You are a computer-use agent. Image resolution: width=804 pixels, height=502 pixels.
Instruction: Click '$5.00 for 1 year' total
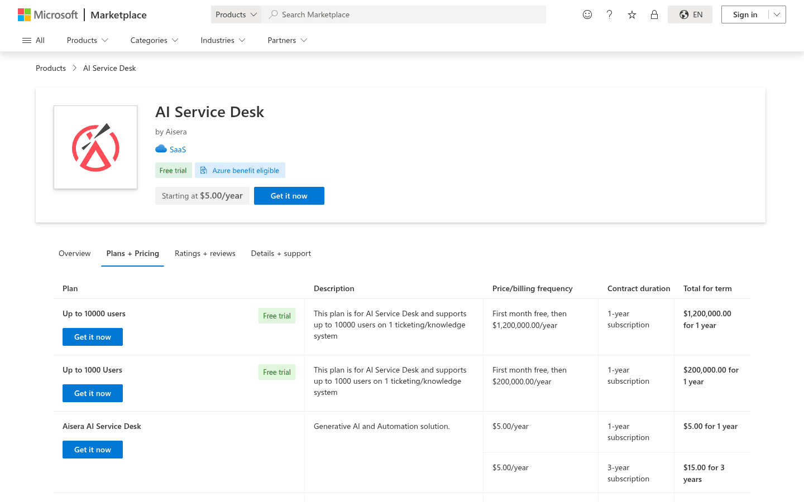click(x=710, y=426)
